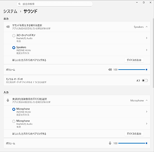Open Microphone Realtek Audio properties chevron
This screenshot has height=152, width=154.
coord(147,124)
